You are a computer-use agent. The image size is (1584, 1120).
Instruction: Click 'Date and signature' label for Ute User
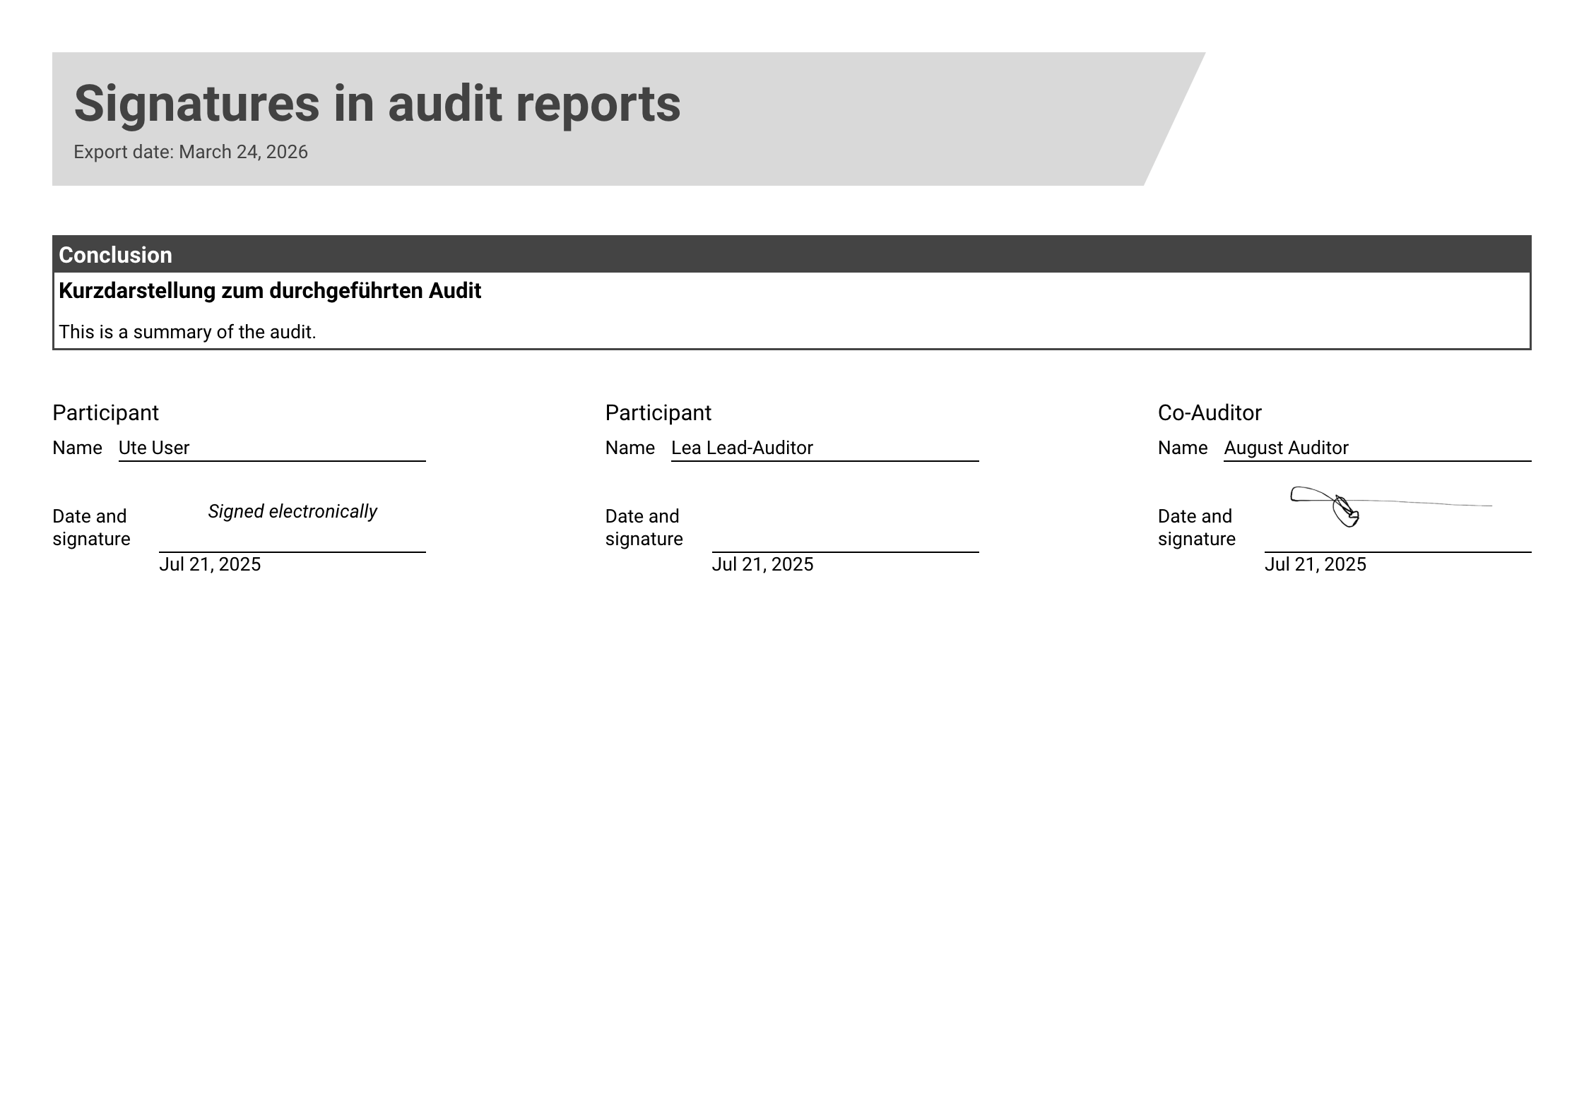91,528
